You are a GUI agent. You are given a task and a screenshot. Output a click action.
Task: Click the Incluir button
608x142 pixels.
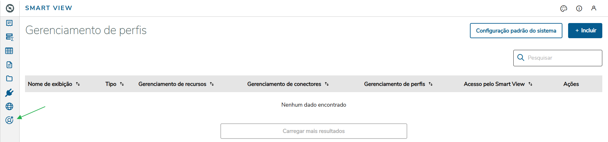[585, 31]
